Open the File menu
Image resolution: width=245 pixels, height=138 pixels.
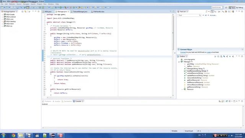pos(2,4)
